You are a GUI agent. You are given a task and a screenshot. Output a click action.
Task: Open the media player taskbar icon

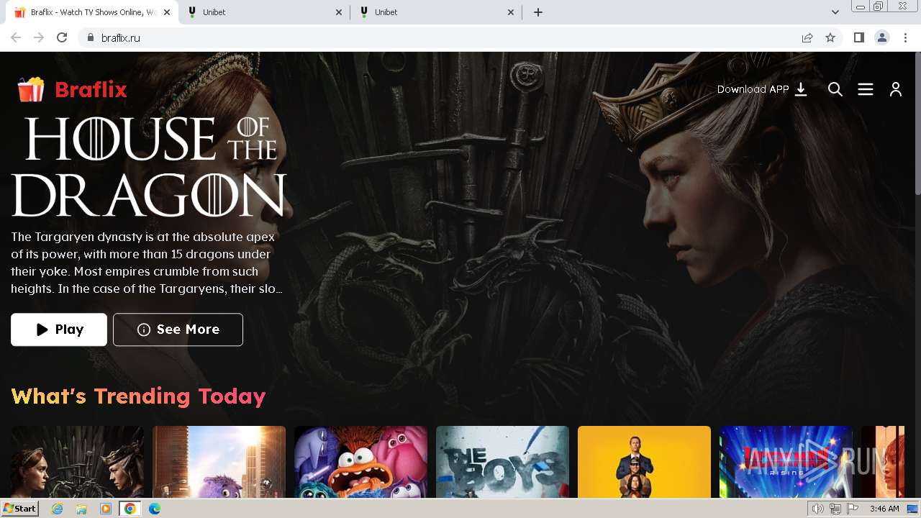click(x=106, y=509)
